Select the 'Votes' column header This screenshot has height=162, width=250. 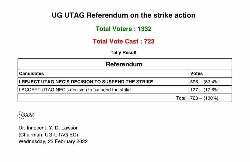pos(196,73)
